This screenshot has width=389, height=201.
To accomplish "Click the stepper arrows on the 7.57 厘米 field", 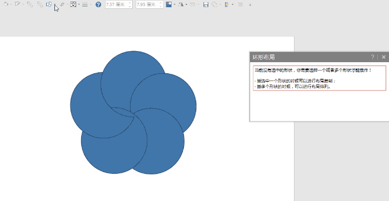I will [x=130, y=4].
